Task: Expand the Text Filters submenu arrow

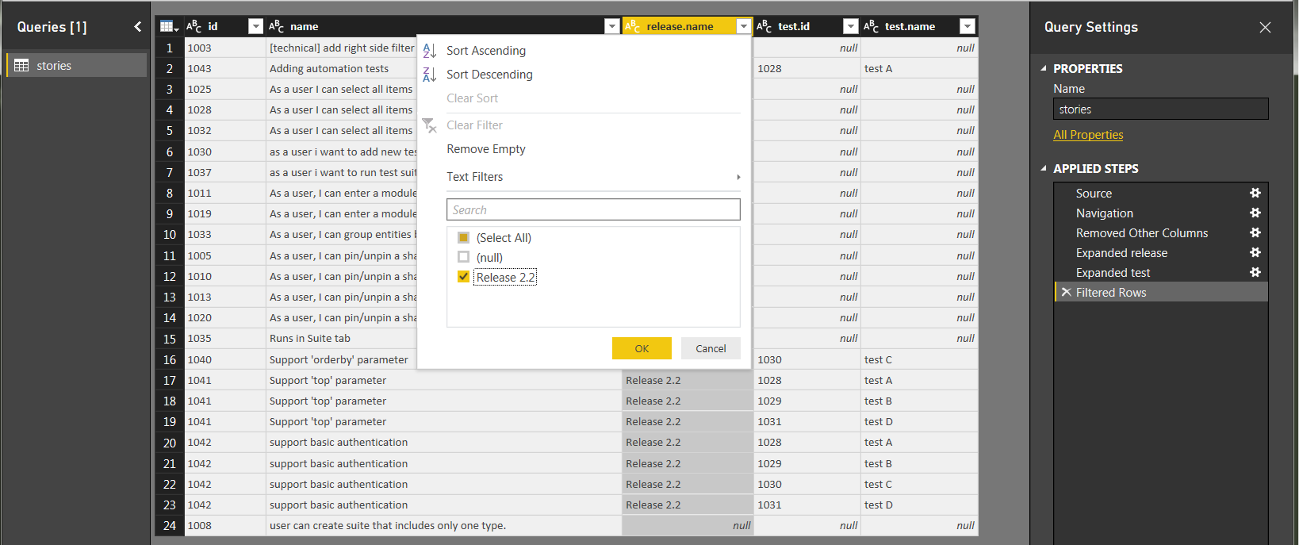Action: tap(738, 177)
